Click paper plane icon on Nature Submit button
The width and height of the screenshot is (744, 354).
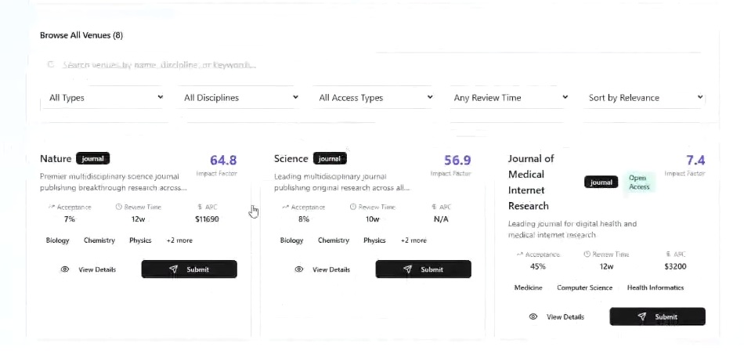(x=173, y=269)
